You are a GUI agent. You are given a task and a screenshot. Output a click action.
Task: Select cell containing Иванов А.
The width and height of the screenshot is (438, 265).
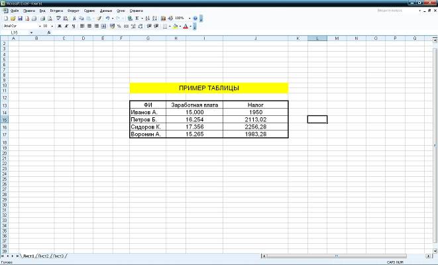click(x=148, y=112)
